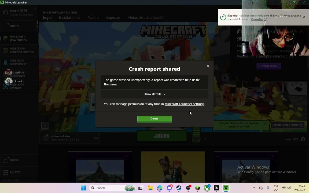Open the Wi-Fi network tray icon
The image size is (309, 193).
point(284,188)
